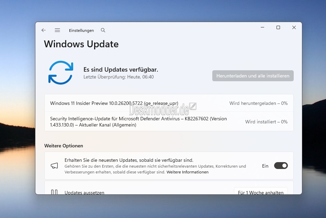Click the 'Windows Update' page heading
The image size is (326, 218).
click(x=81, y=44)
